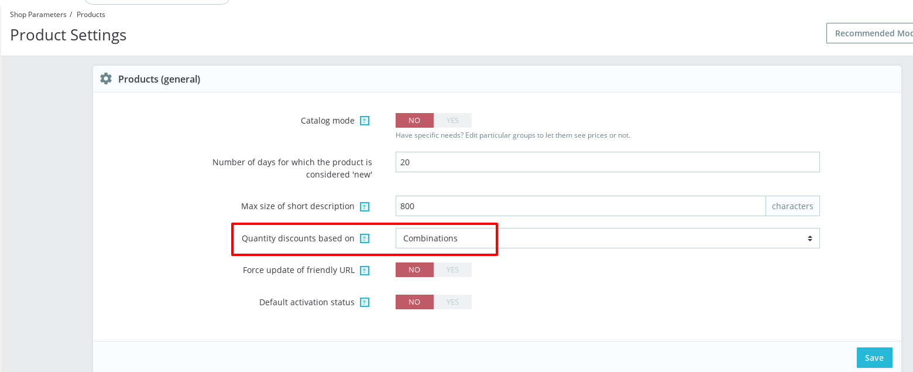The height and width of the screenshot is (372, 913).
Task: Set Catalog mode to YES
Action: 452,120
